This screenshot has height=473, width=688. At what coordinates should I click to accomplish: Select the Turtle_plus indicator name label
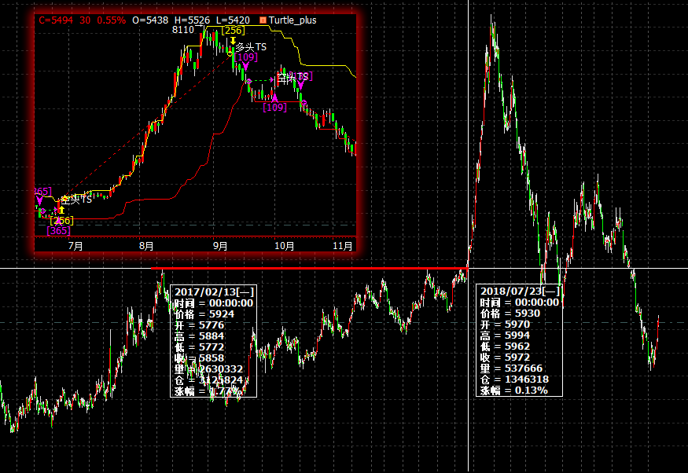pyautogui.click(x=292, y=20)
